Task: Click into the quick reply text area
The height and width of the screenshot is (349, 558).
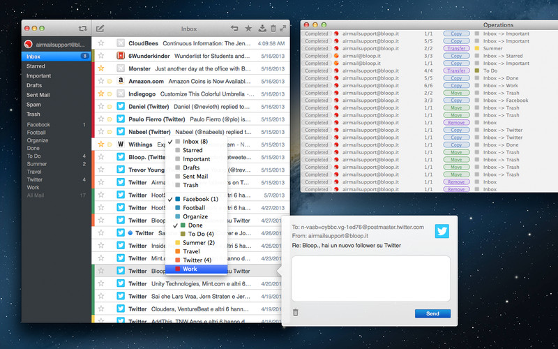Action: [x=371, y=279]
